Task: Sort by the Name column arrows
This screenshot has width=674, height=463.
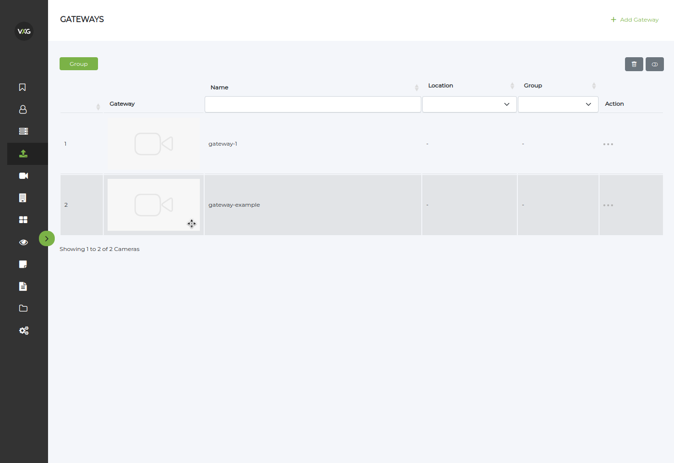Action: point(417,88)
